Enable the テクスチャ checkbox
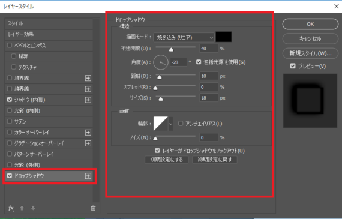Image resolution: width=342 pixels, height=219 pixels. [14, 67]
